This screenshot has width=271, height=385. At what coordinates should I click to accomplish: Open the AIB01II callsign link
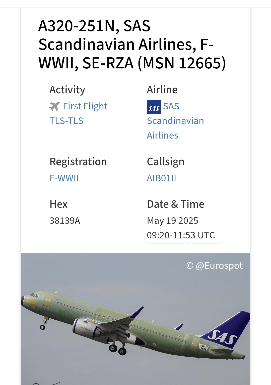tap(161, 178)
